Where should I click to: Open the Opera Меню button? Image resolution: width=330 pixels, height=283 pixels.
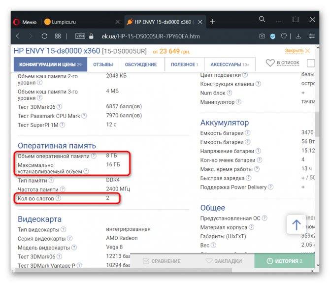click(25, 22)
